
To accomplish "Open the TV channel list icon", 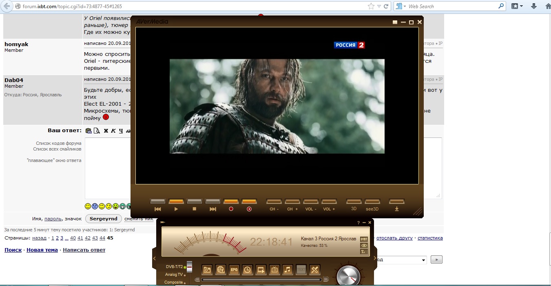I will pos(274,270).
